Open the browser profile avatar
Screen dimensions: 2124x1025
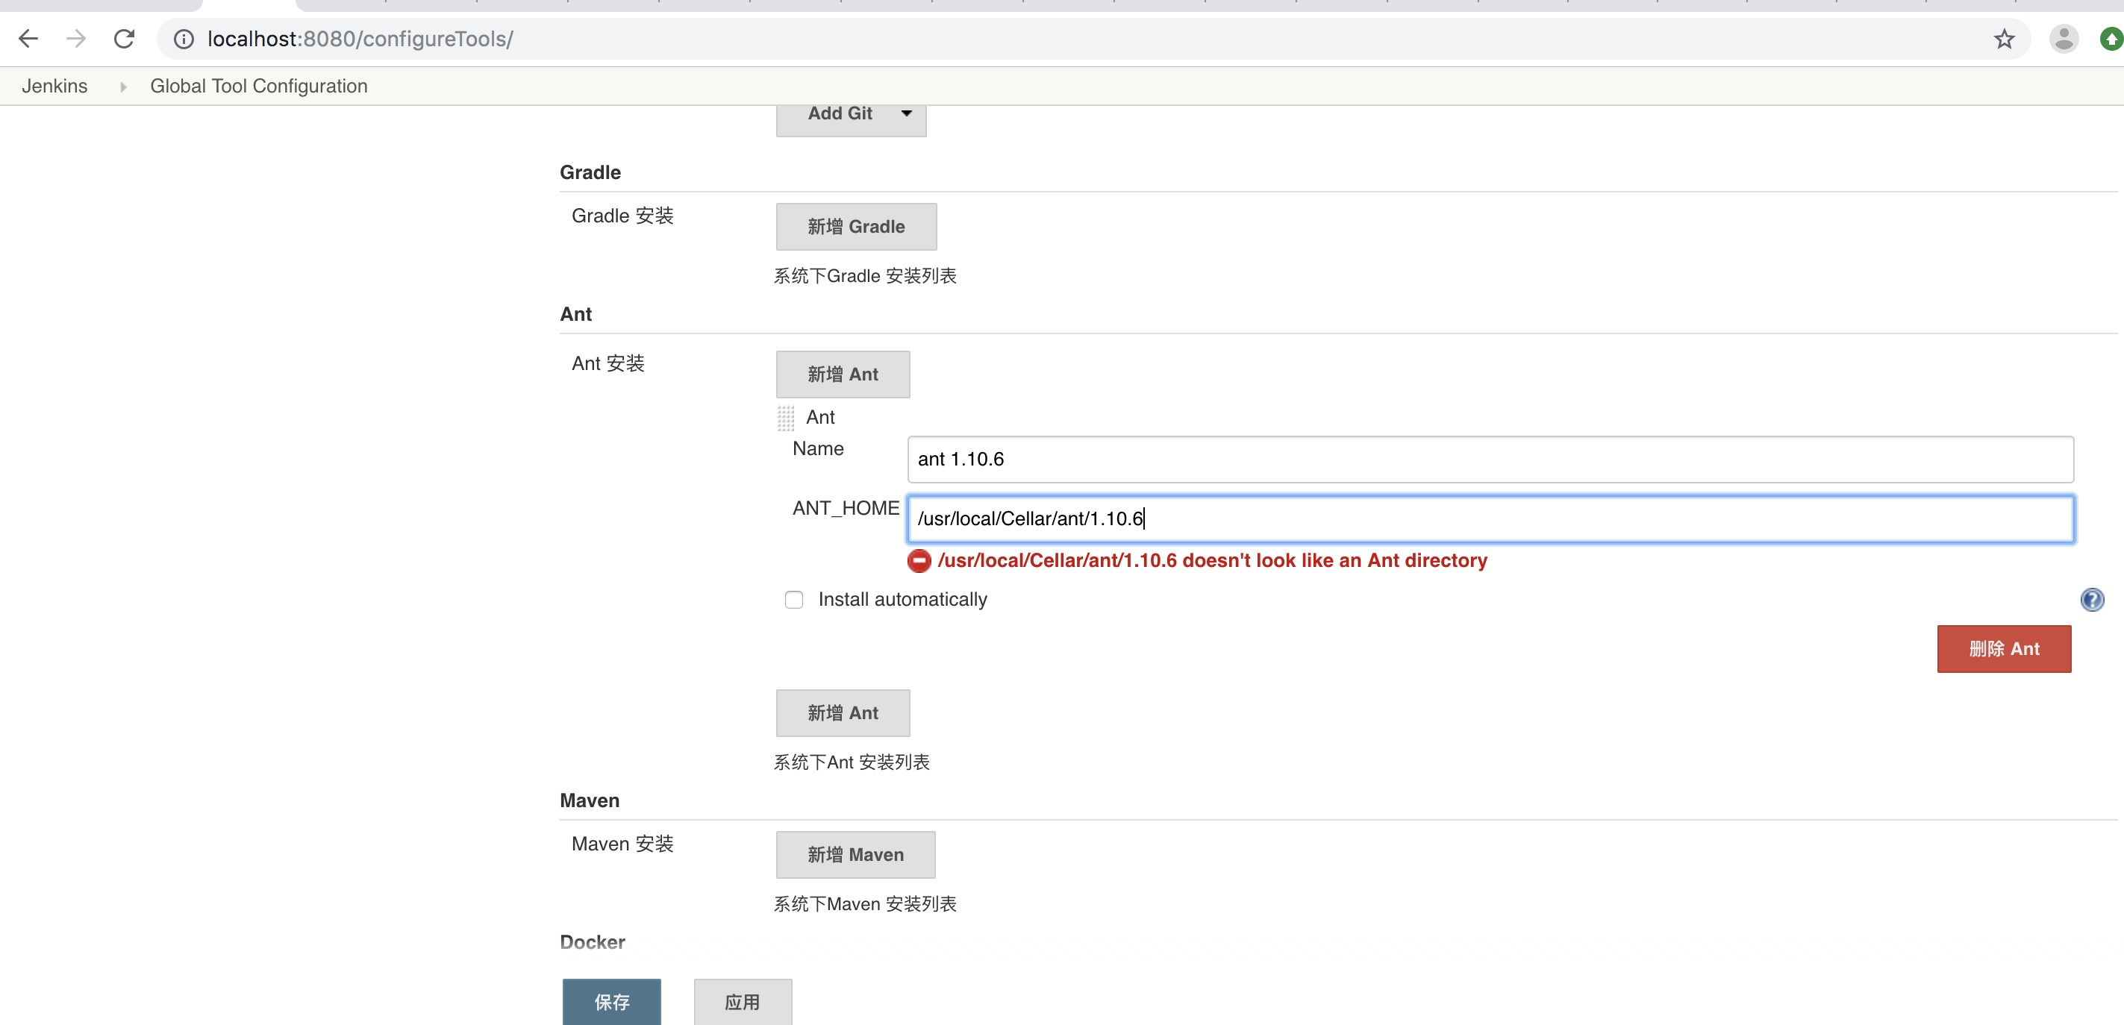[2063, 39]
